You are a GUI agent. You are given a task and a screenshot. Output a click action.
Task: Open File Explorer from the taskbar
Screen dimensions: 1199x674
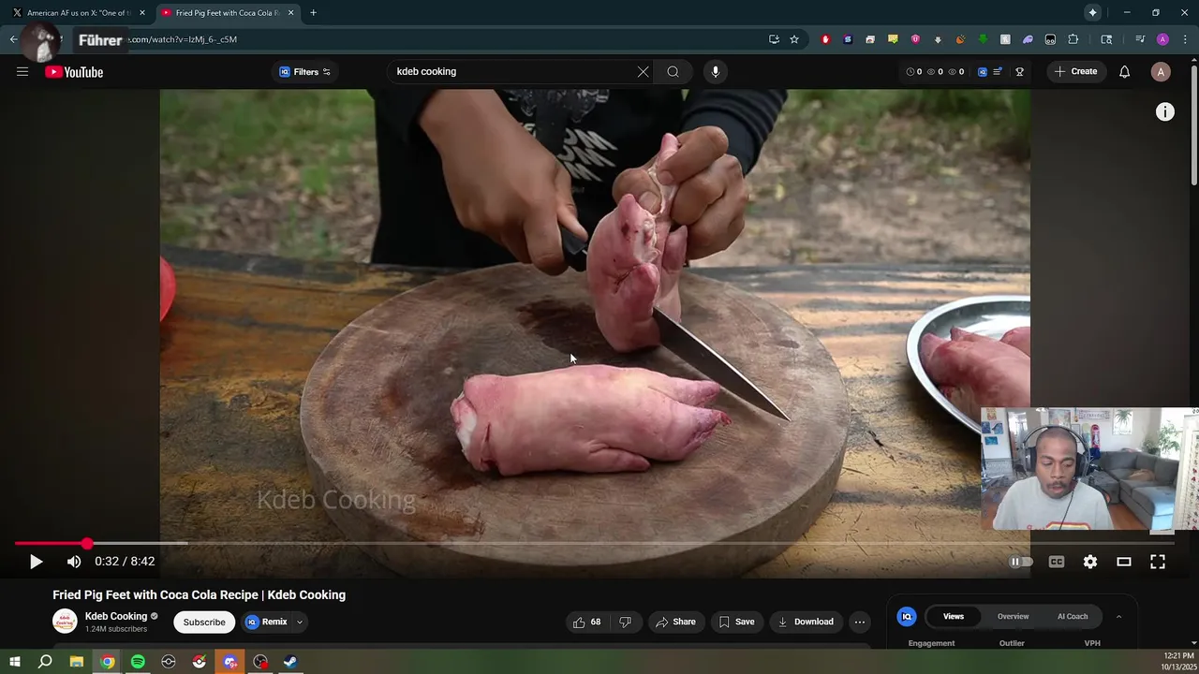(77, 662)
